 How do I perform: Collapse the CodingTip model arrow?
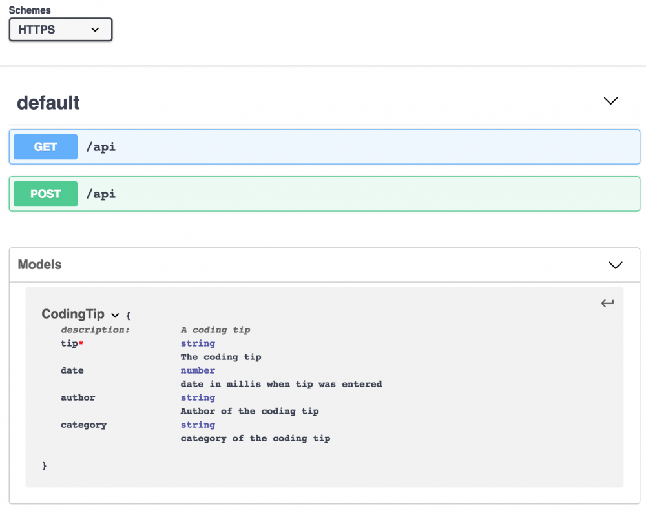tap(115, 316)
